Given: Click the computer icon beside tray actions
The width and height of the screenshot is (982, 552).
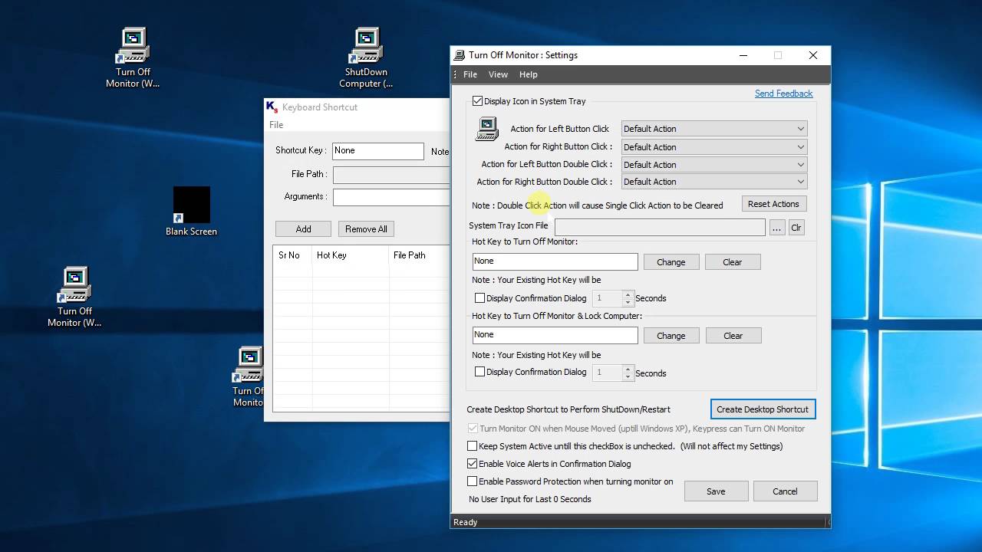Looking at the screenshot, I should [x=487, y=129].
